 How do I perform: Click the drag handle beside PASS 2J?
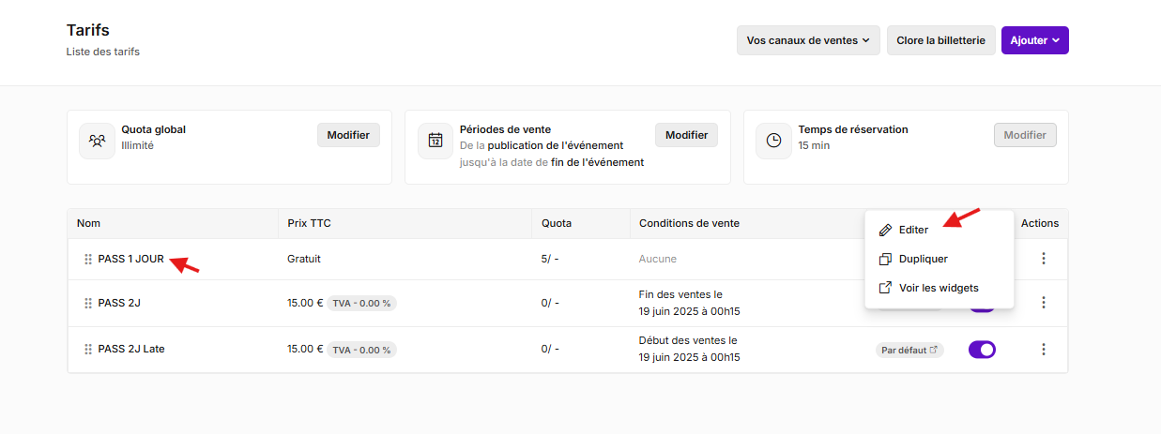pos(88,304)
